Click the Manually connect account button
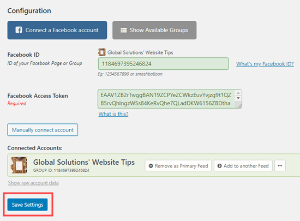 pos(43,130)
